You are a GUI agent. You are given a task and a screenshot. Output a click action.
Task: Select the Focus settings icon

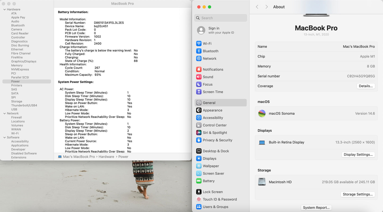point(208,84)
